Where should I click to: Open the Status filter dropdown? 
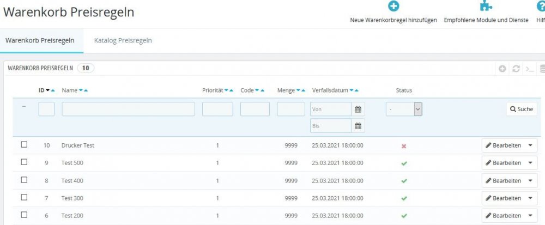(404, 109)
